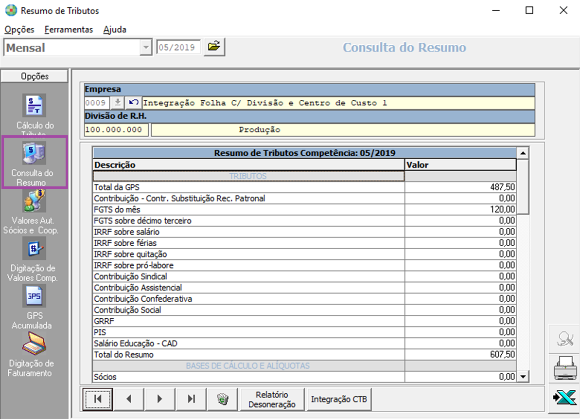Select the Salário Educação - CAD row

pos(304,343)
